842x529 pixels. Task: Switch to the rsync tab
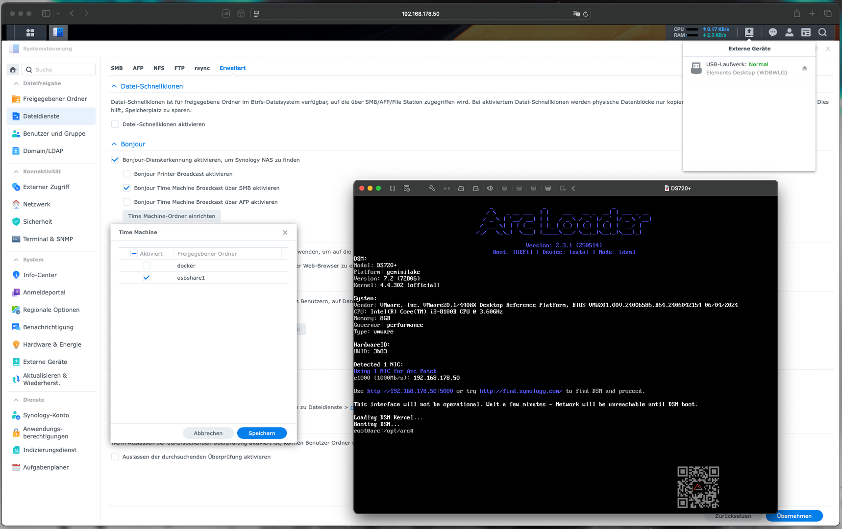pyautogui.click(x=202, y=68)
